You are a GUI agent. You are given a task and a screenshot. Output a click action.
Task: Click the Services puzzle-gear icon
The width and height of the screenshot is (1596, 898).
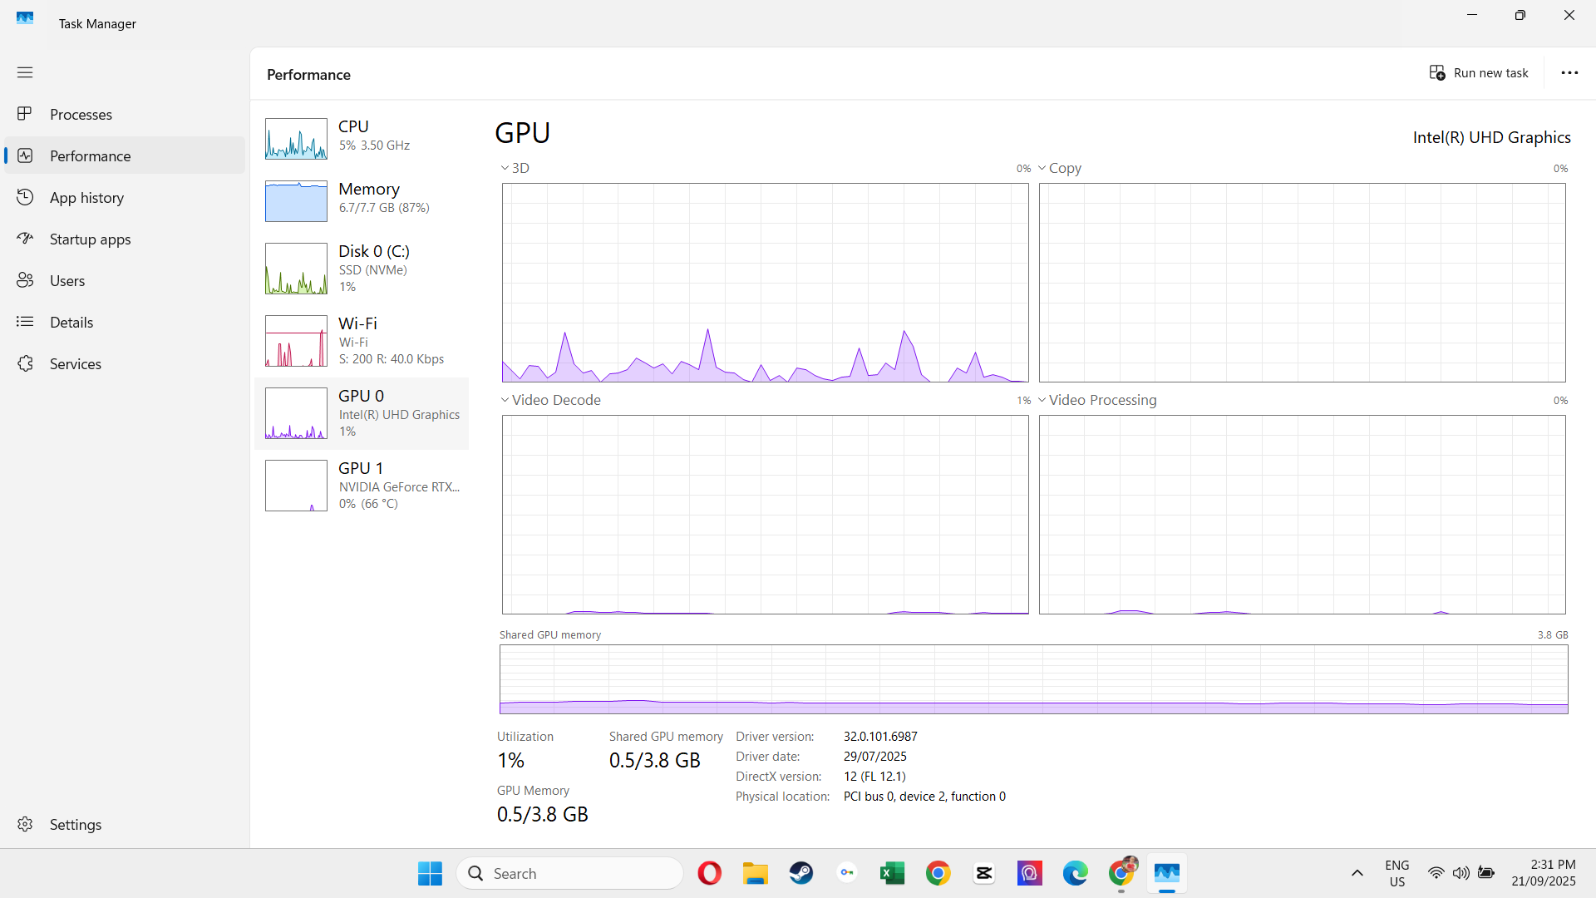coord(25,363)
